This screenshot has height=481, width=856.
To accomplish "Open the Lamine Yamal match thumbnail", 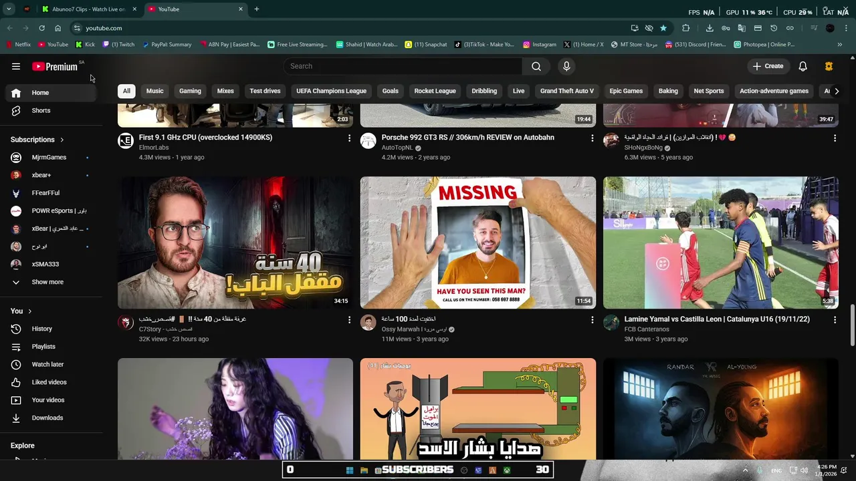I will coord(721,243).
